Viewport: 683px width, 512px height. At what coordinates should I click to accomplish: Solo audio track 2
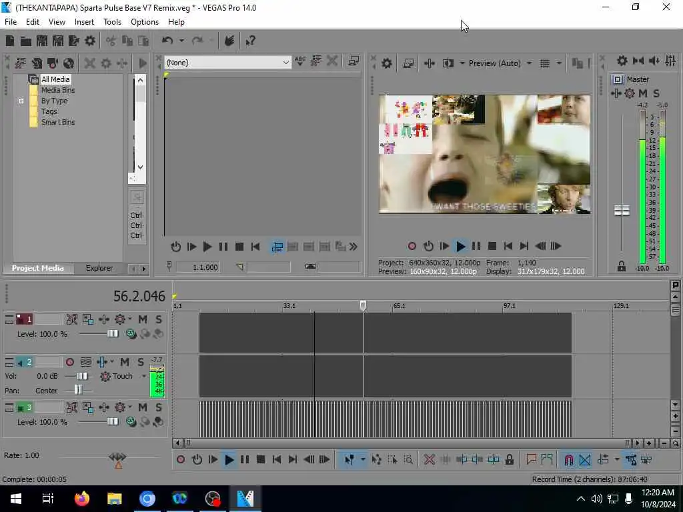141,362
